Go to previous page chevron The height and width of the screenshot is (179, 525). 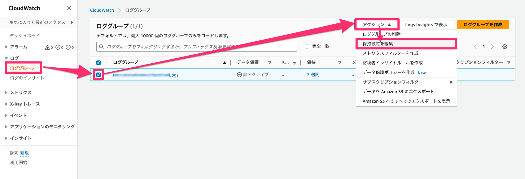(x=475, y=47)
